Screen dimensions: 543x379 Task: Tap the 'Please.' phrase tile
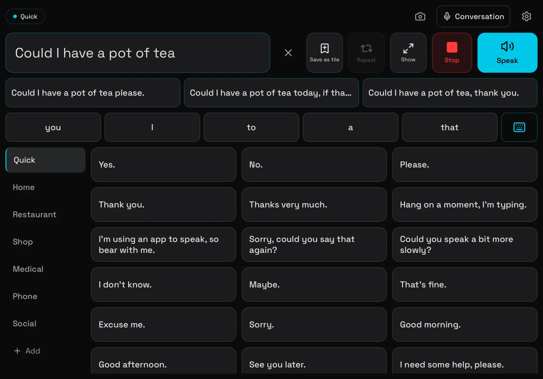(x=465, y=164)
